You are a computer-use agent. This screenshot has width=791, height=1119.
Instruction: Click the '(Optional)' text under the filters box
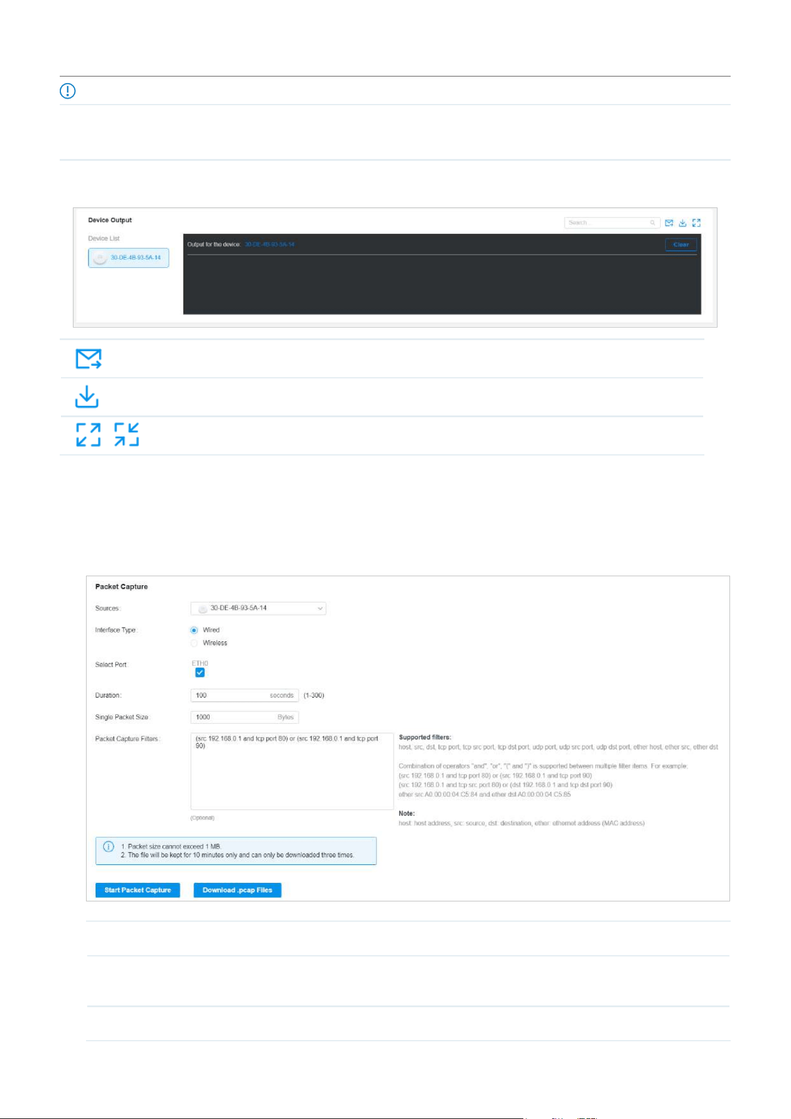click(x=203, y=818)
